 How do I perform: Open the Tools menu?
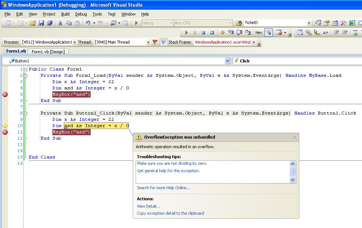[x=97, y=14]
